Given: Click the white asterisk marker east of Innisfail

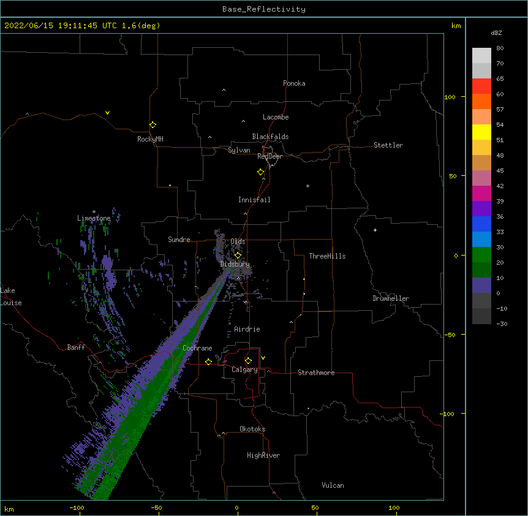Looking at the screenshot, I should (307, 186).
